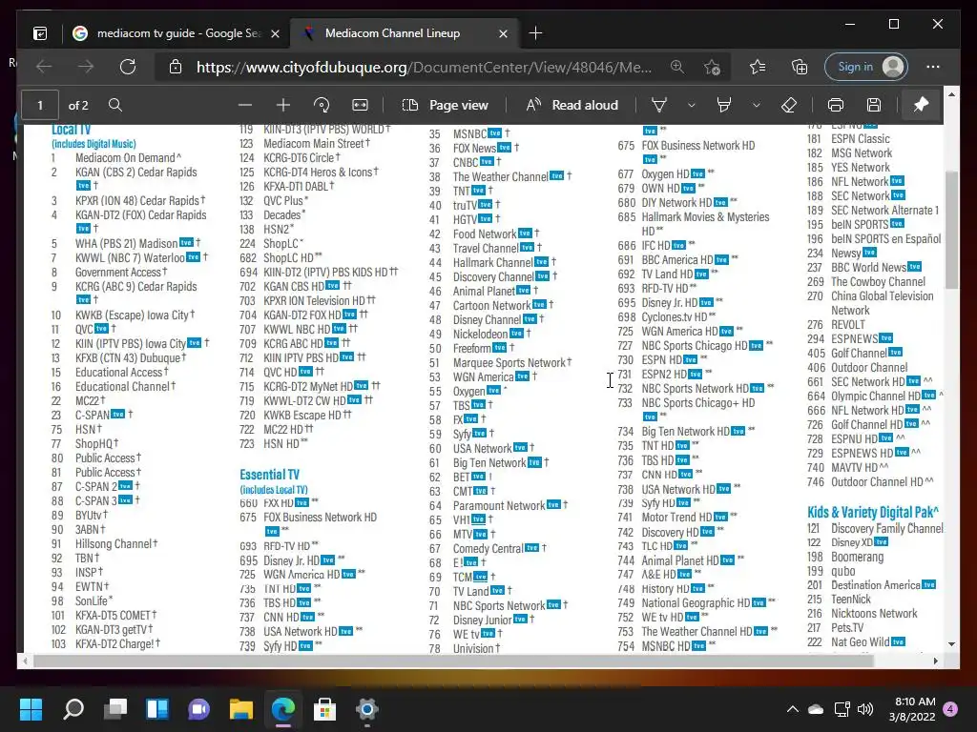Refresh the current page
Image resolution: width=977 pixels, height=732 pixels.
coord(128,67)
